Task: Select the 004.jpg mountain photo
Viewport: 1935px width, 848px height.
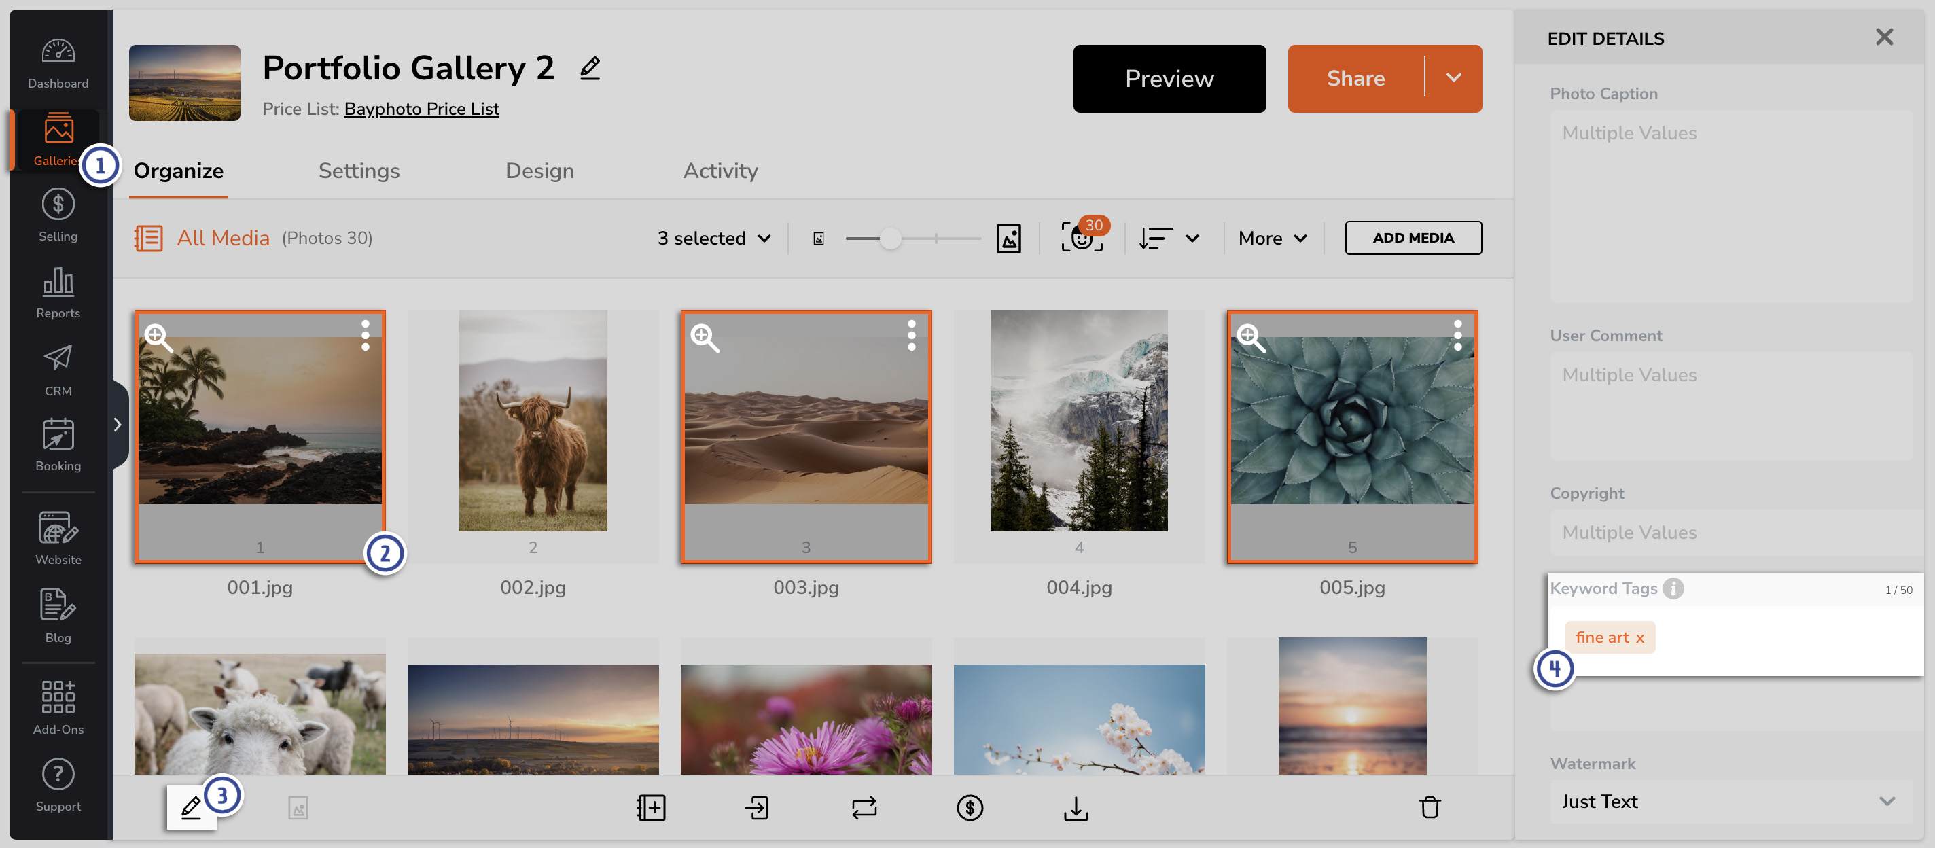Action: [1078, 421]
